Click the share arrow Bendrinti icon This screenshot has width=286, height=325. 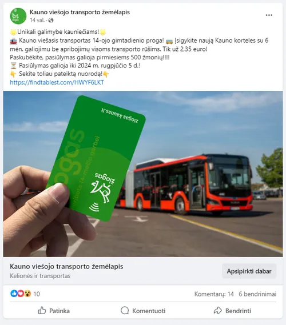[218, 311]
